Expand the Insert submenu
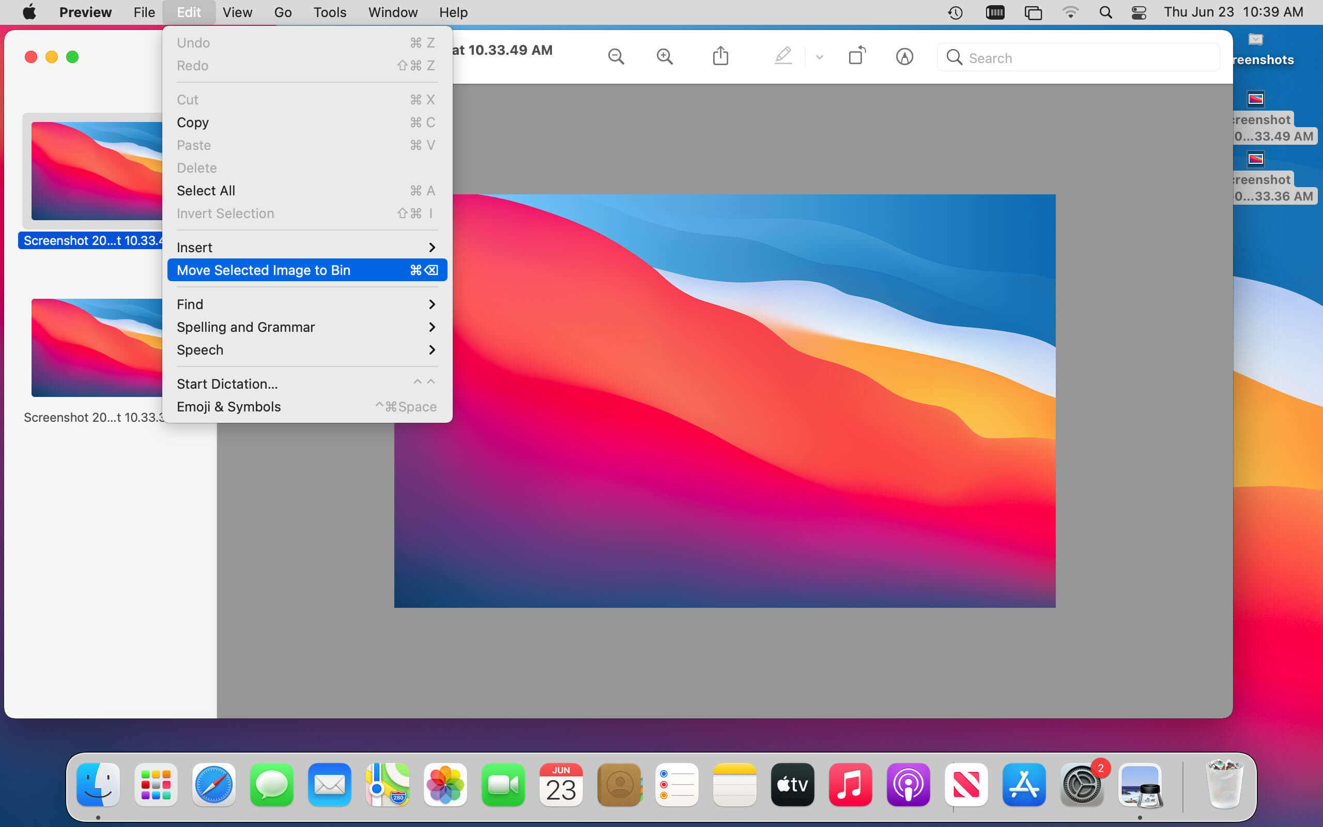 click(307, 248)
